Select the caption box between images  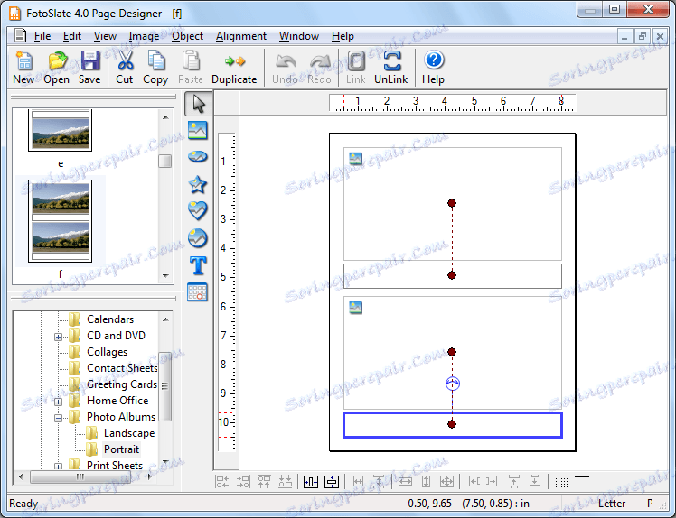[x=453, y=276]
